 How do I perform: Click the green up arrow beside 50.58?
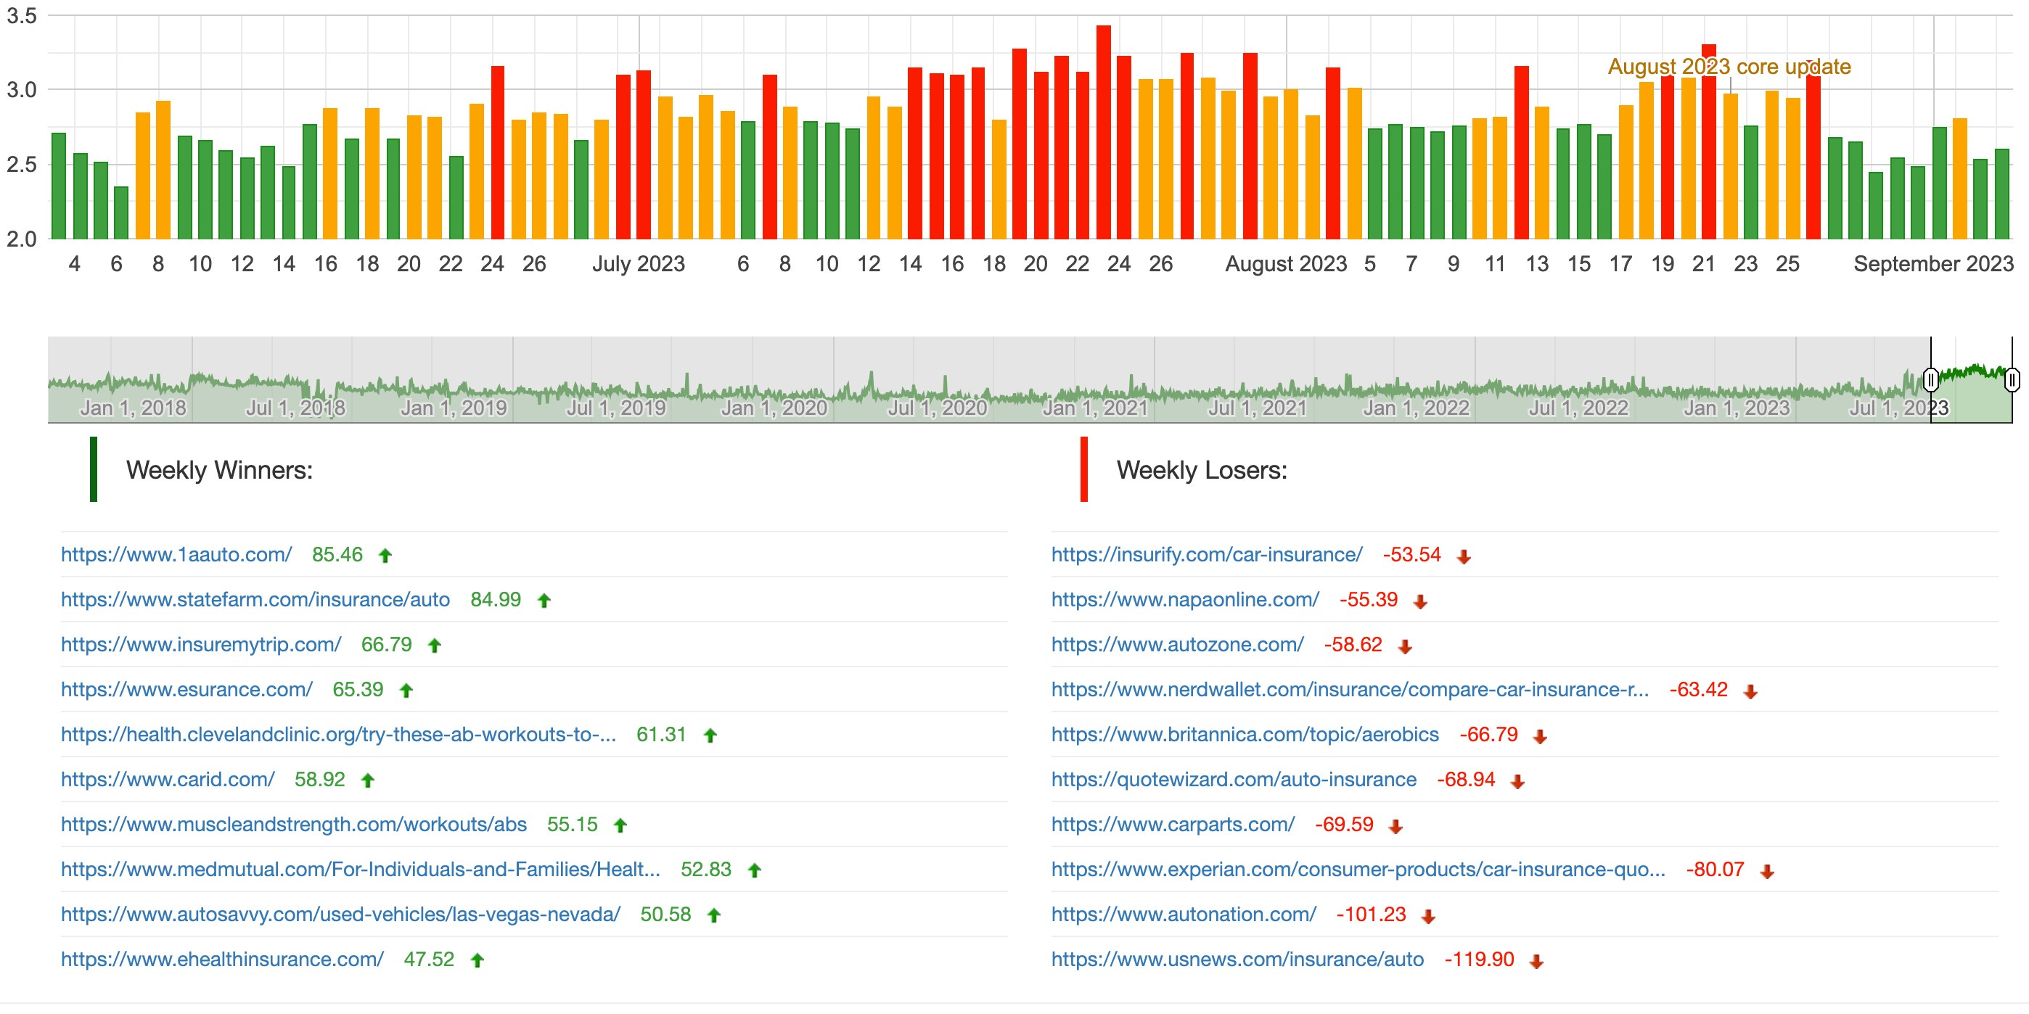pyautogui.click(x=713, y=915)
